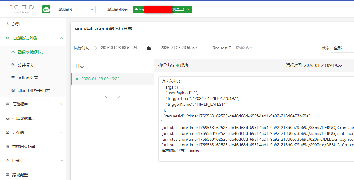Image resolution: width=354 pixels, height=180 pixels.
Task: Open the 公共模块 menu item
Action: 26,65
